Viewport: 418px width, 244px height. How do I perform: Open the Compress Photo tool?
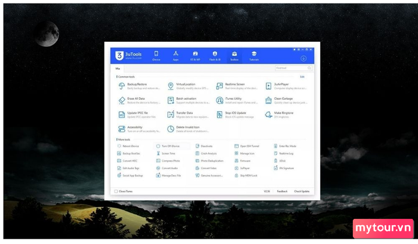168,161
